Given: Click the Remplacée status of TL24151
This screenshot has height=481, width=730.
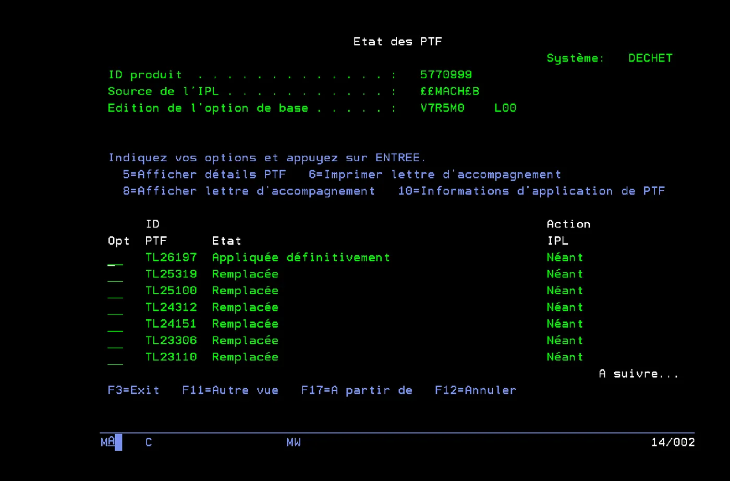Looking at the screenshot, I should [x=245, y=324].
